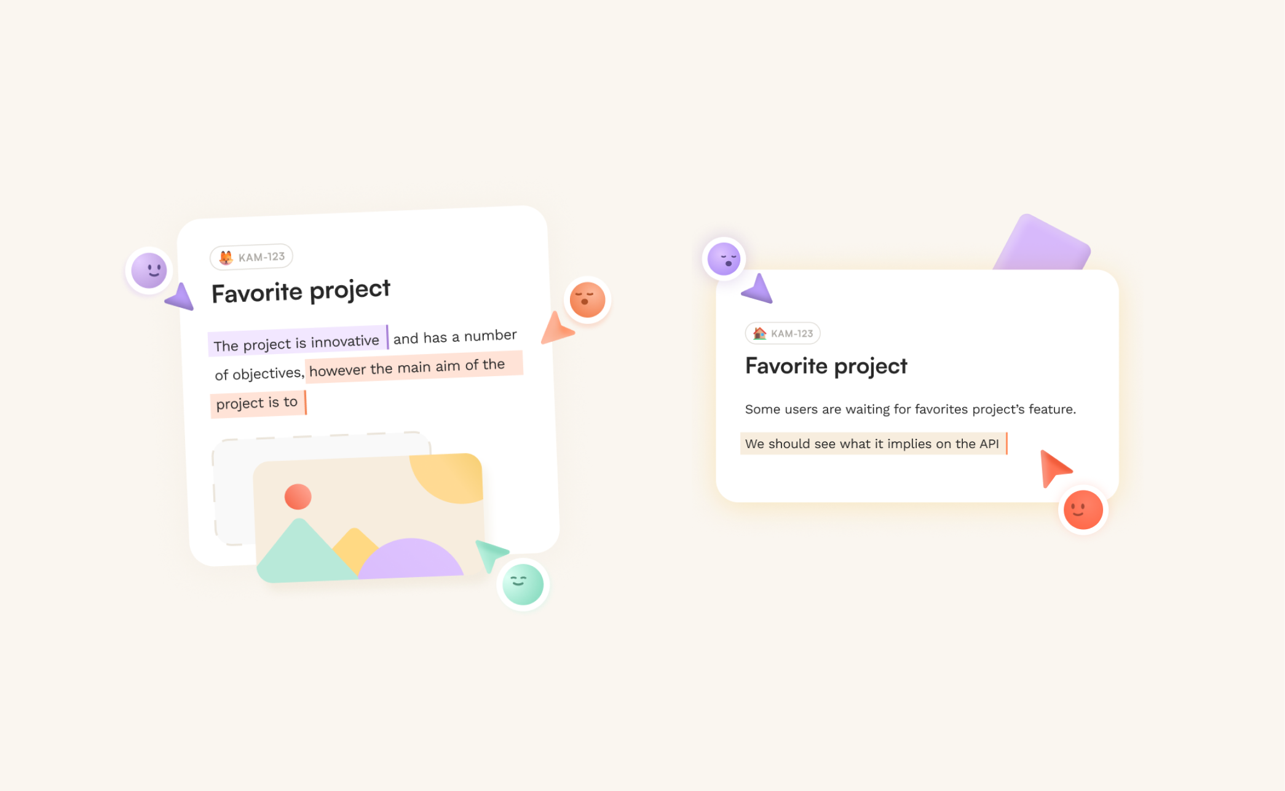Screen dimensions: 1285x791
Task: Click highlighted line 'We should see what it implies'
Action: pos(872,444)
